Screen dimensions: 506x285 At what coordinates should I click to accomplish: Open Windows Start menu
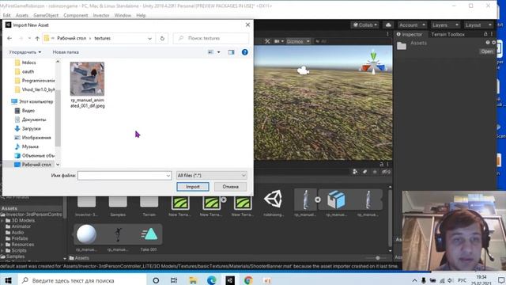[8, 280]
